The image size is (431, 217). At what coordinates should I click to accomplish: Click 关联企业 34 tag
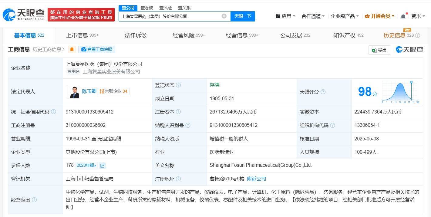point(113,91)
